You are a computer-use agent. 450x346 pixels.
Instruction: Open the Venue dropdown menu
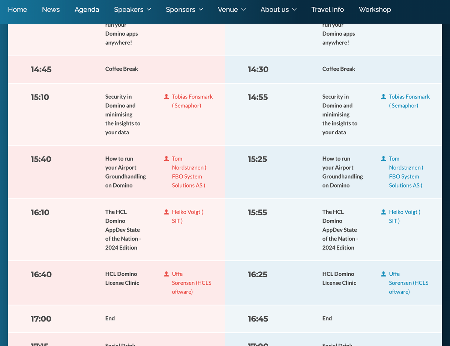[x=231, y=9]
